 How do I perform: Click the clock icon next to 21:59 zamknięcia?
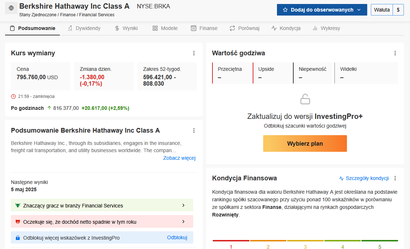pos(13,96)
